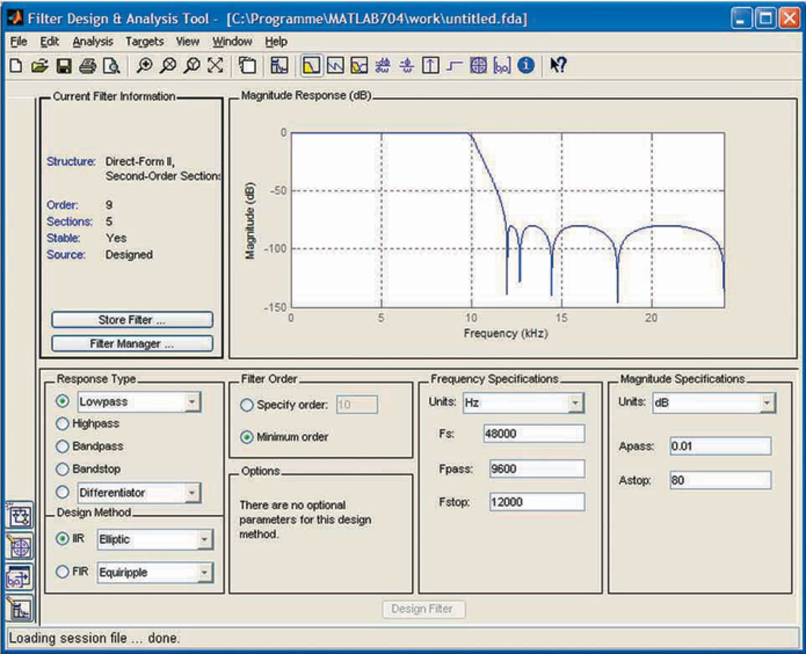Click the Print icon in toolbar

(x=88, y=65)
